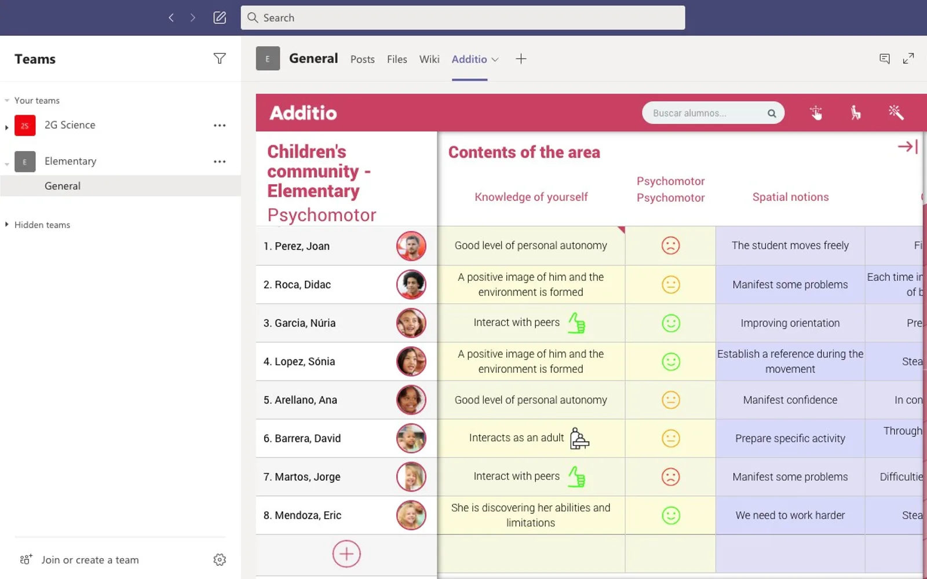This screenshot has width=927, height=579.
Task: Open the Wiki tab
Action: tap(429, 59)
